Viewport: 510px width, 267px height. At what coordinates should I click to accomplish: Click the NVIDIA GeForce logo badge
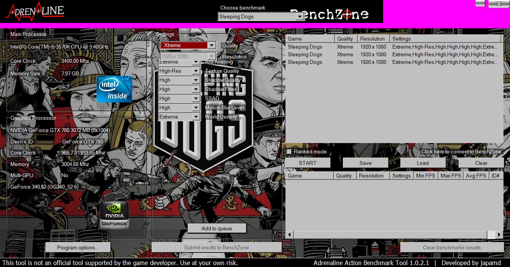coord(115,215)
